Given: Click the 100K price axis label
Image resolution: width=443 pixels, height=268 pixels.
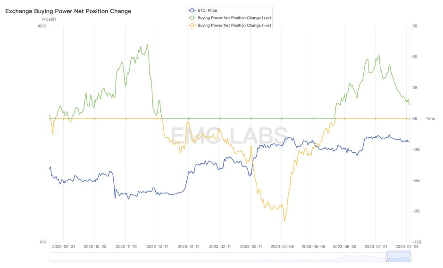Looking at the screenshot, I should [42, 26].
